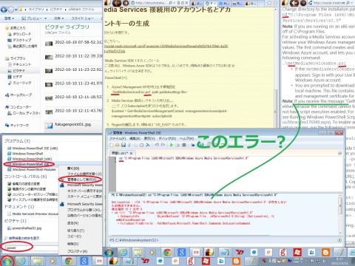Choose プロパティ(R) in the context menu
355x266 pixels.
pos(77,251)
